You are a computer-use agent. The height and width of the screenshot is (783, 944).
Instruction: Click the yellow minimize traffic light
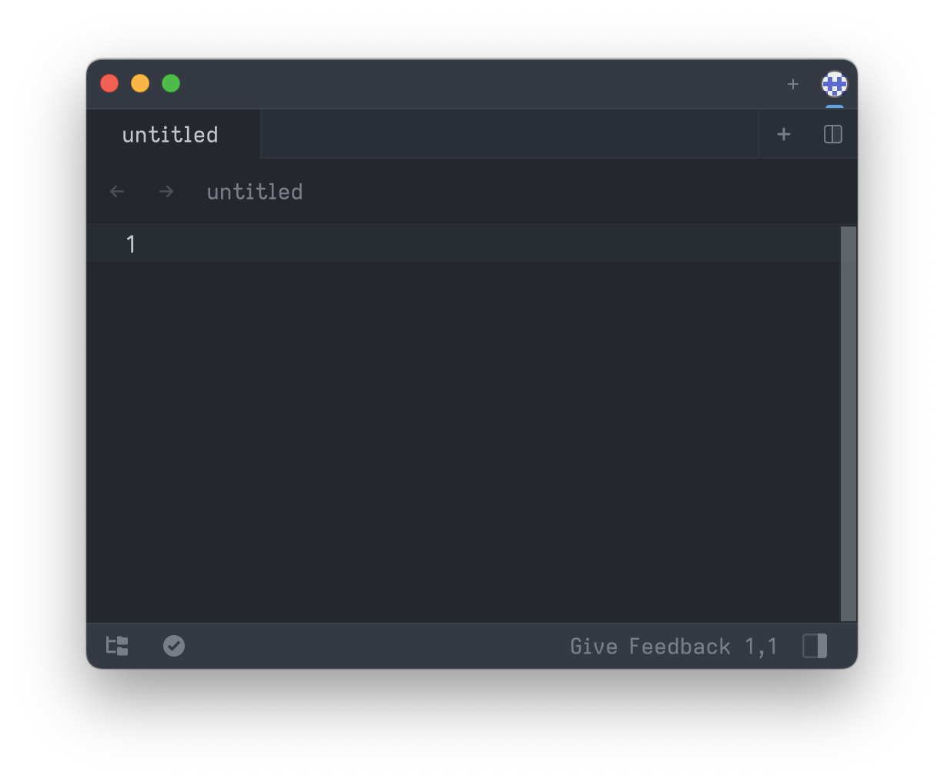point(140,82)
